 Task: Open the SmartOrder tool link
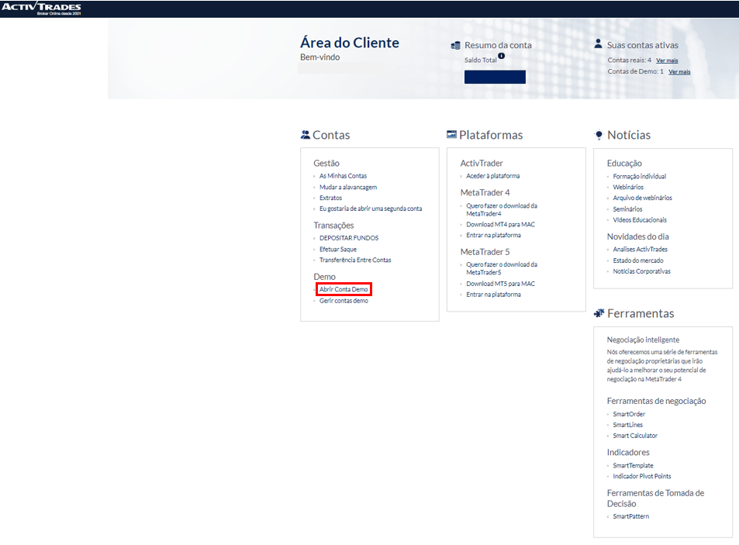(x=629, y=414)
